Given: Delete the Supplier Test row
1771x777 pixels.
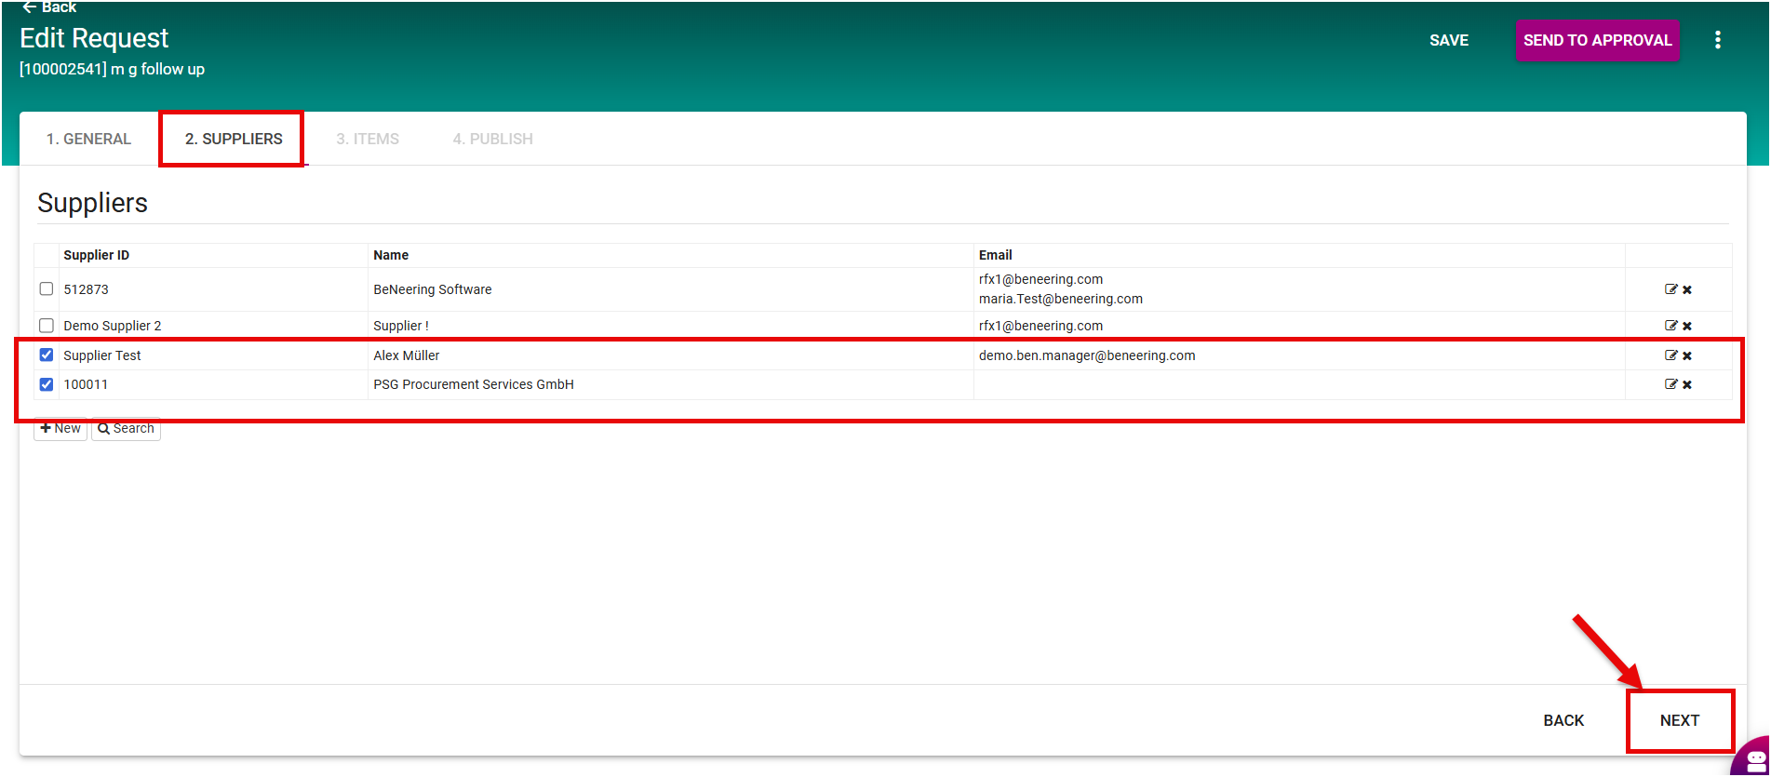Looking at the screenshot, I should click(1687, 356).
